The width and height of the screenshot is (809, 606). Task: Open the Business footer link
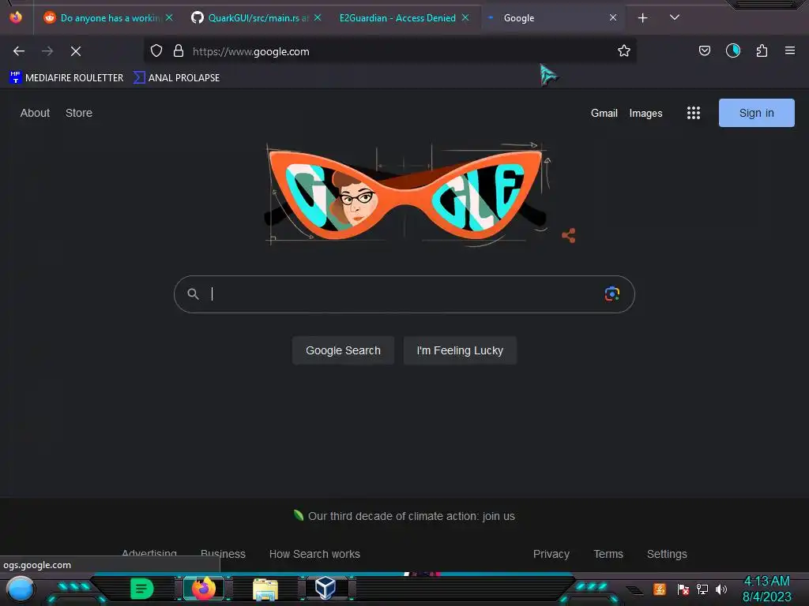pos(223,554)
